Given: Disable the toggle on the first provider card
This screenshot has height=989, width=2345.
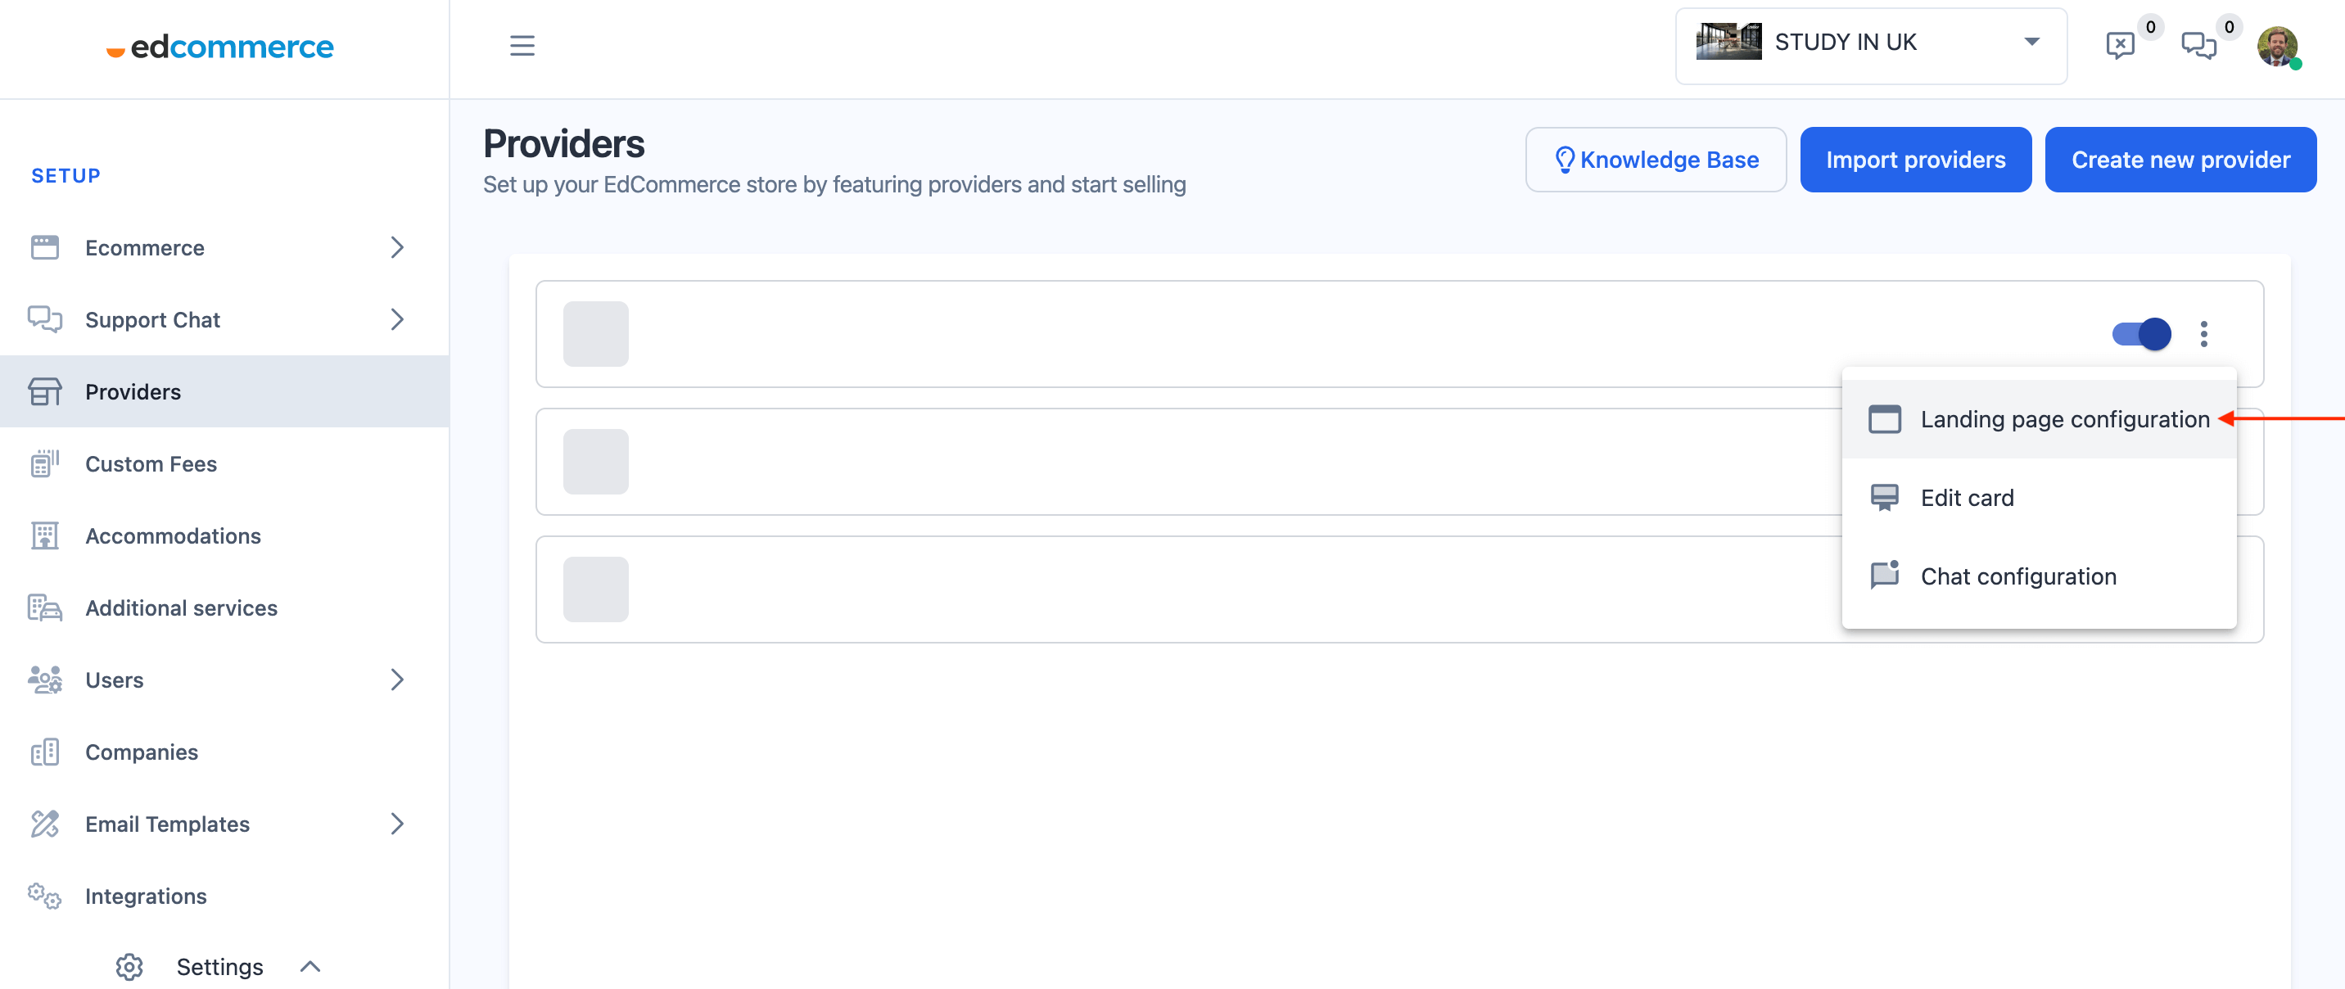Looking at the screenshot, I should 2139,334.
